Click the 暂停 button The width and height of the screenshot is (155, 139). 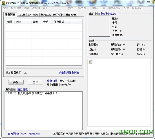(36, 82)
